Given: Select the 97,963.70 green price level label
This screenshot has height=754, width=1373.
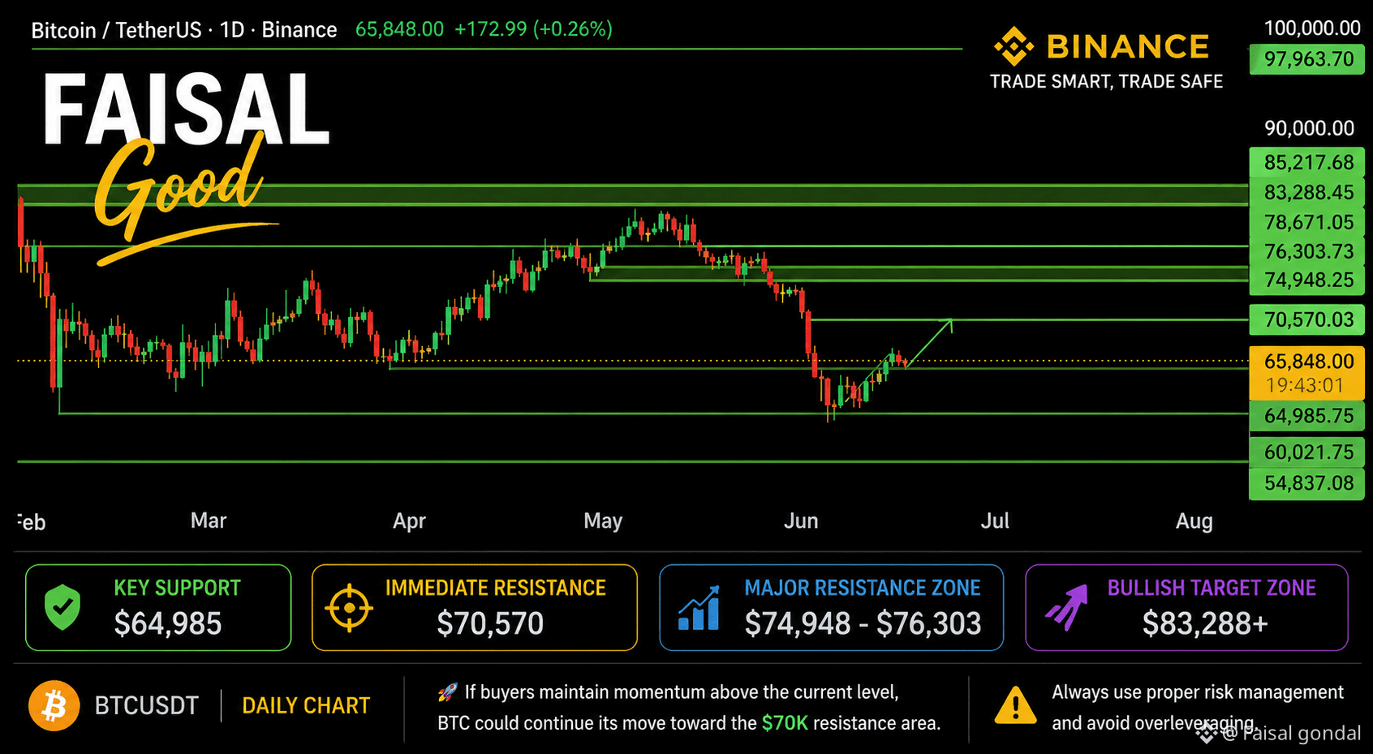Looking at the screenshot, I should point(1306,59).
